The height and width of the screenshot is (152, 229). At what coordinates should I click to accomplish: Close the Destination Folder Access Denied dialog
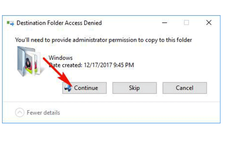pyautogui.click(x=209, y=23)
